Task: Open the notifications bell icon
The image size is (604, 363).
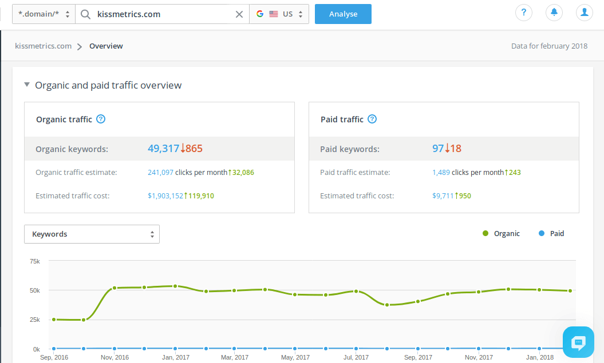Action: pyautogui.click(x=554, y=13)
